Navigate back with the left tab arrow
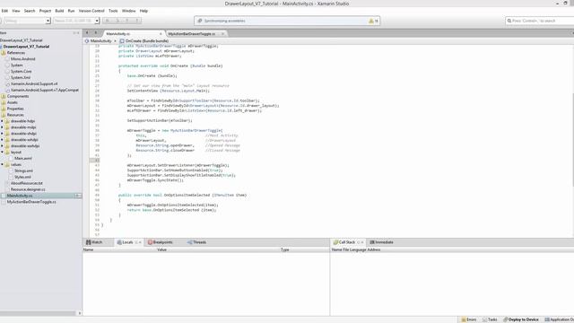Screen dimensions: 574x323 click(x=87, y=33)
